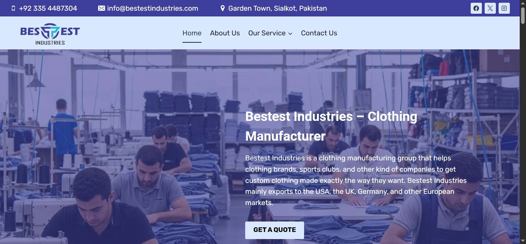
Task: Open the Instagram social icon
Action: pos(504,8)
